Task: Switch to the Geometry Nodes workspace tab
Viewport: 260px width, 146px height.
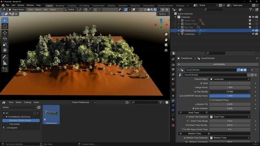Action: 165,6
